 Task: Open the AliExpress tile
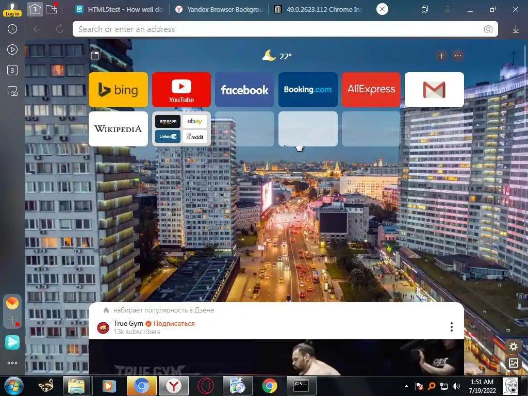(371, 90)
